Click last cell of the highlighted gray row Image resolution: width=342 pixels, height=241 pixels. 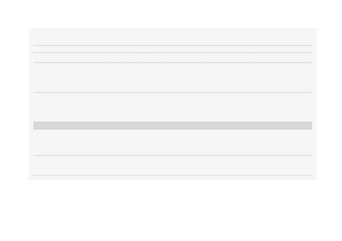(x=281, y=126)
